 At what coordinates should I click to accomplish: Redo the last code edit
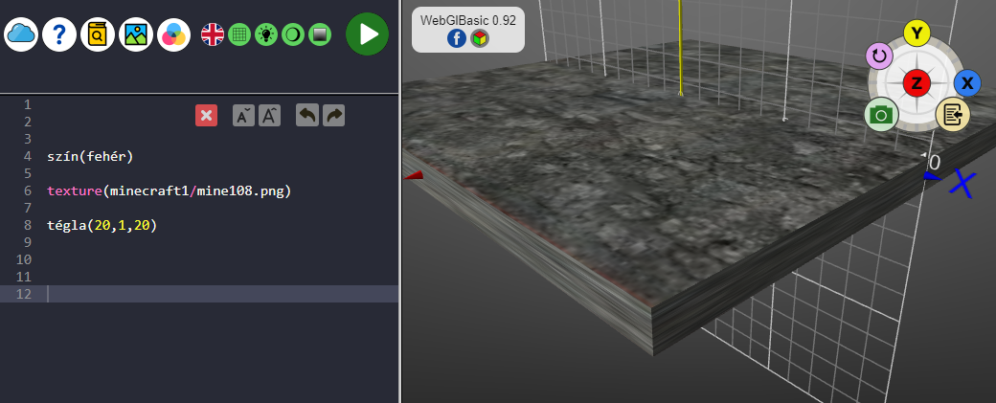pos(333,116)
